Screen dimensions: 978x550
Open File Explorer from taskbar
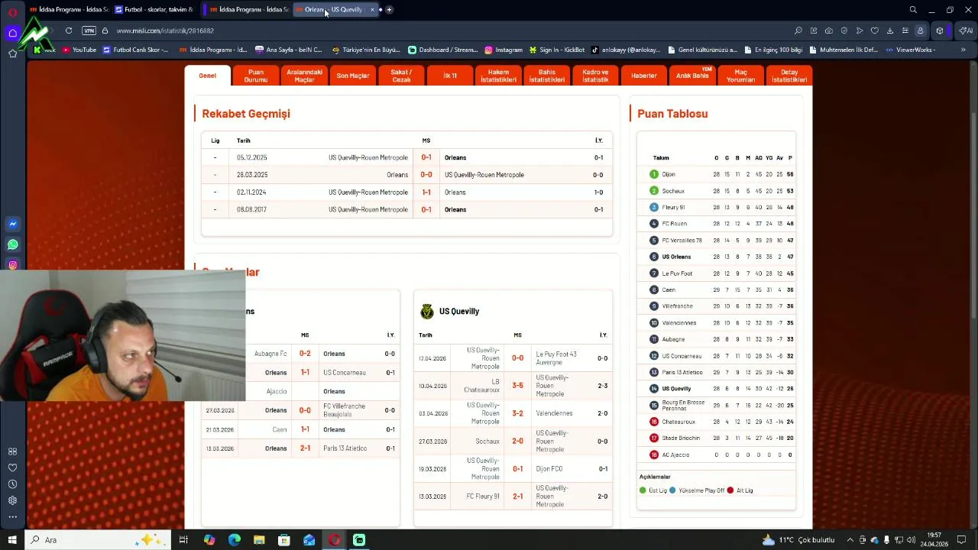pyautogui.click(x=259, y=540)
